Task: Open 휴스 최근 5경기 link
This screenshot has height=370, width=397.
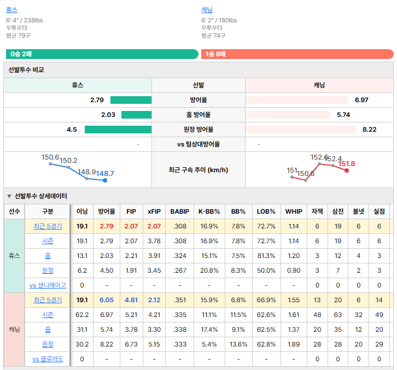Action: [48, 226]
